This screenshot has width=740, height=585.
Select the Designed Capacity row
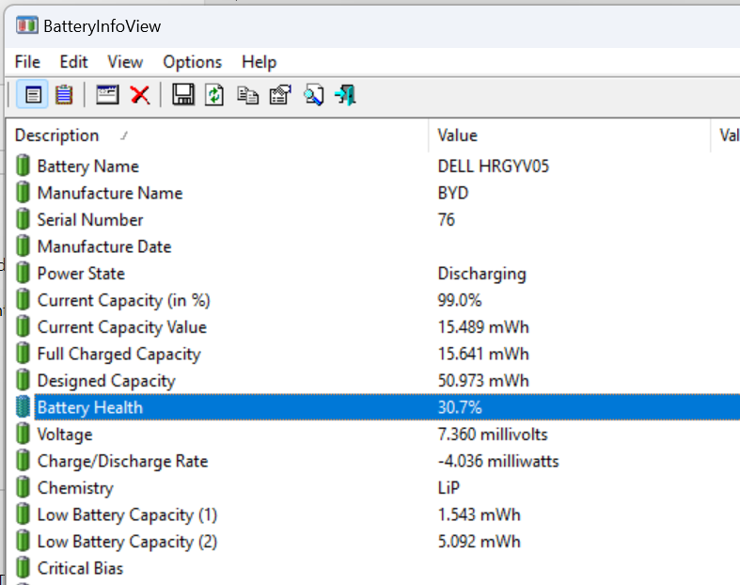373,380
